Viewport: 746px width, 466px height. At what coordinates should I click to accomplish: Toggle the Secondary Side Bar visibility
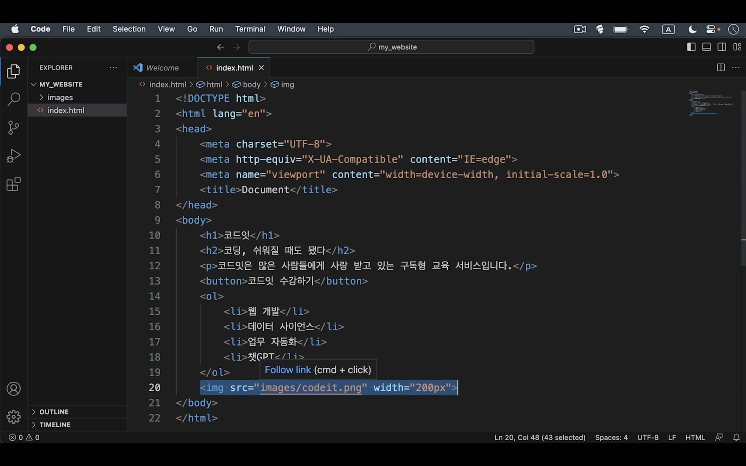pyautogui.click(x=722, y=47)
